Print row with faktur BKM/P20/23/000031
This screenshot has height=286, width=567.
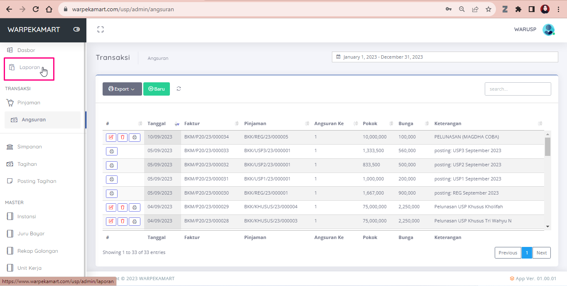coord(112,179)
